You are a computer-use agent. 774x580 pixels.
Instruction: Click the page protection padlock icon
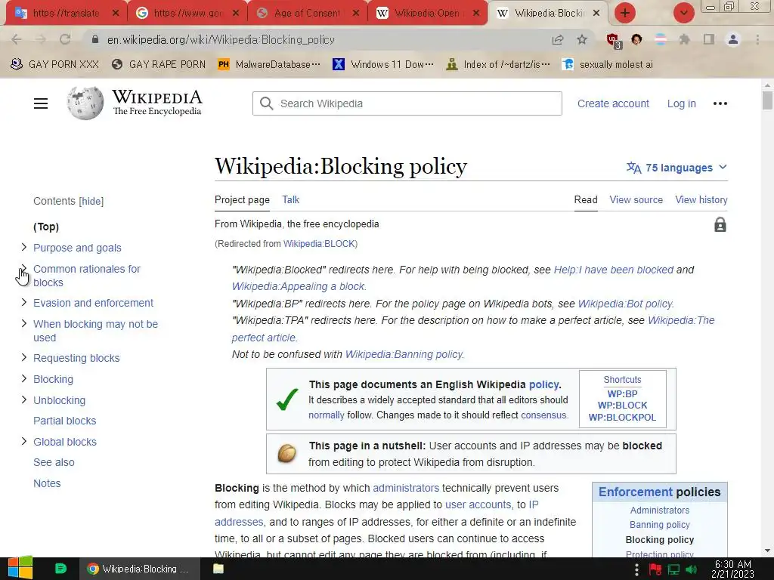click(x=720, y=225)
